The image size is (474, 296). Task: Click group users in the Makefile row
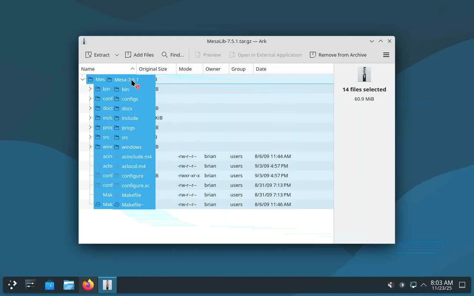[x=237, y=195]
